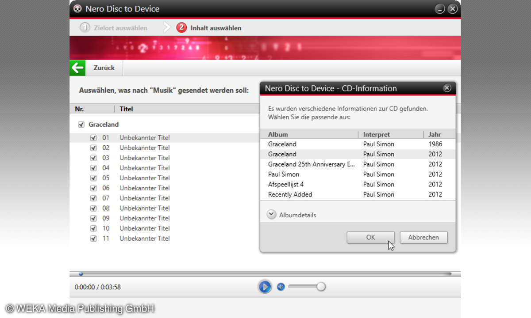Choose the Recently Added entry

click(x=358, y=194)
